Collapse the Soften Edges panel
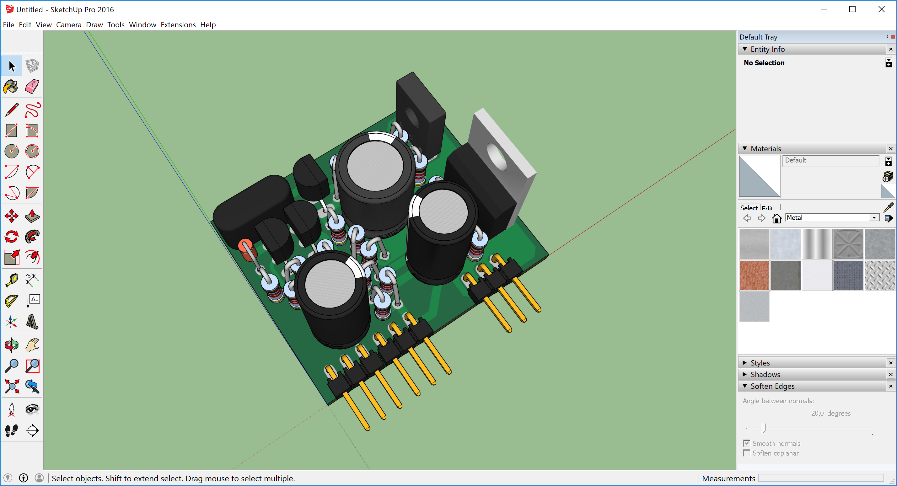The width and height of the screenshot is (897, 486). click(x=745, y=386)
